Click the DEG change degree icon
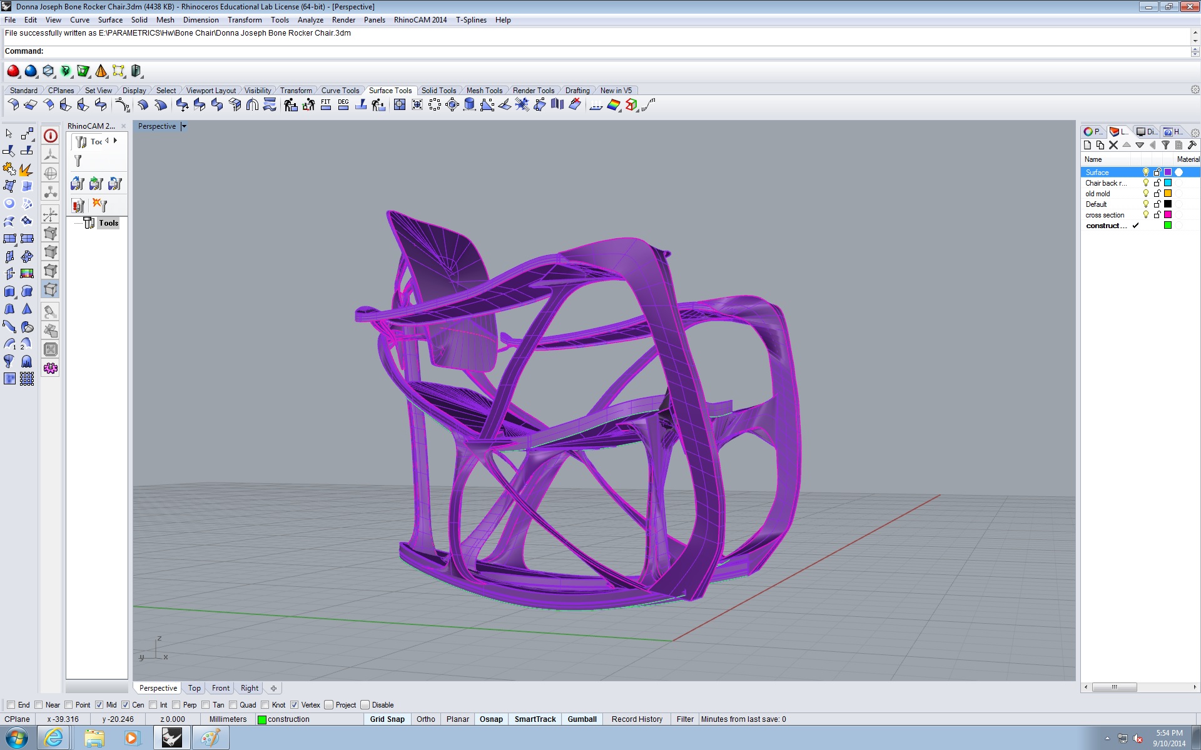 343,104
